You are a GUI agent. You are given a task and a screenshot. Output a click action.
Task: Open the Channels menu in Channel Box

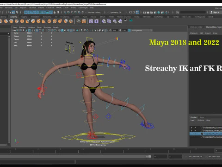pyautogui.click(x=194, y=33)
